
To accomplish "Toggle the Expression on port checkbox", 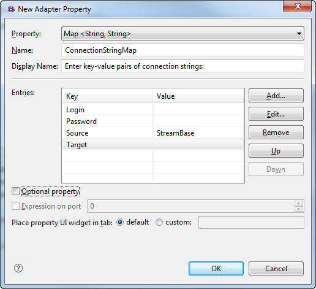I will pyautogui.click(x=15, y=206).
